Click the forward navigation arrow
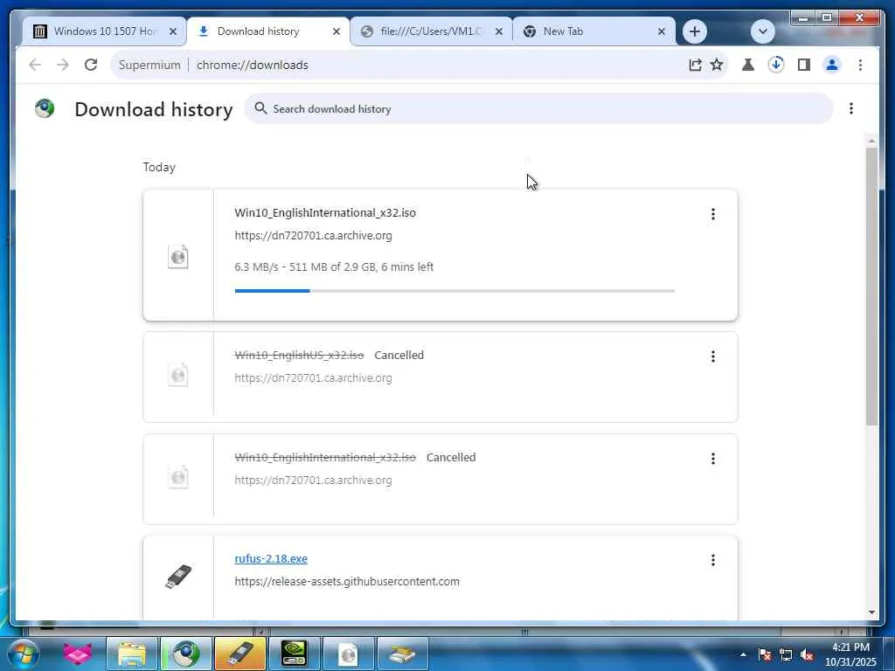 click(x=63, y=65)
